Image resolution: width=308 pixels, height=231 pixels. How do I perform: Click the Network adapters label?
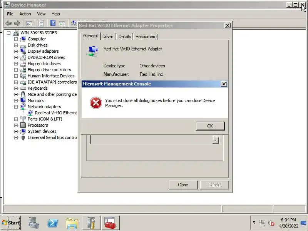(44, 107)
